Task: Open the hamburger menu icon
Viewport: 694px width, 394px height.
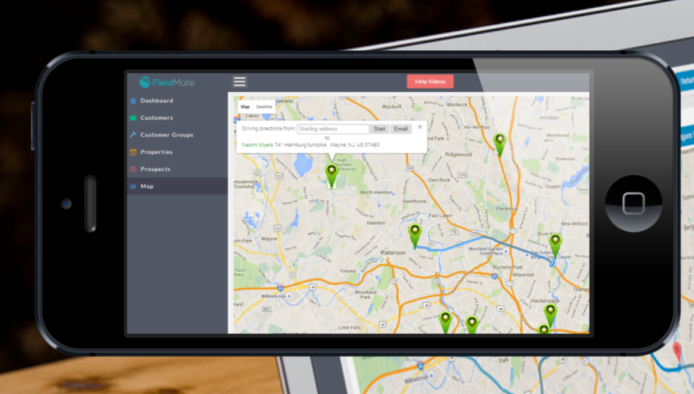Action: click(240, 81)
